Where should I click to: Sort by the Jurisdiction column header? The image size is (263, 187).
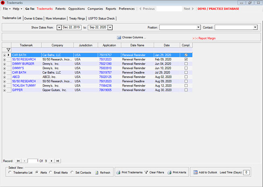pyautogui.click(x=85, y=46)
